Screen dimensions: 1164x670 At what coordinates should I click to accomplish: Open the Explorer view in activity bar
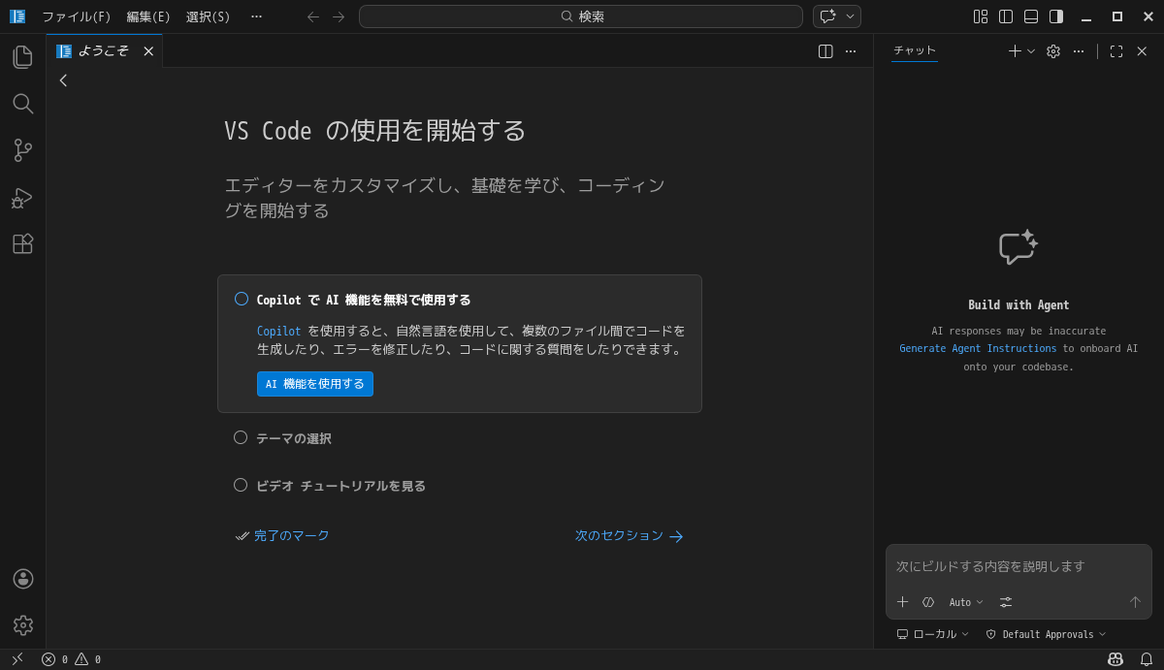[22, 57]
